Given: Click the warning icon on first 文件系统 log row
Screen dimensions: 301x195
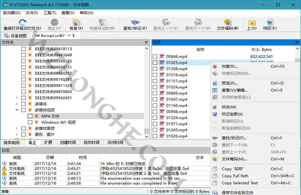Looking at the screenshot, I should [4, 168].
